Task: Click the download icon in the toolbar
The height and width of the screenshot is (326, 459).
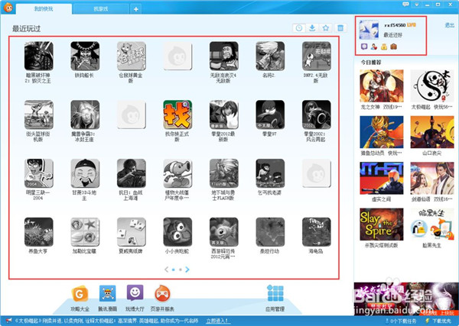Action: 312,28
